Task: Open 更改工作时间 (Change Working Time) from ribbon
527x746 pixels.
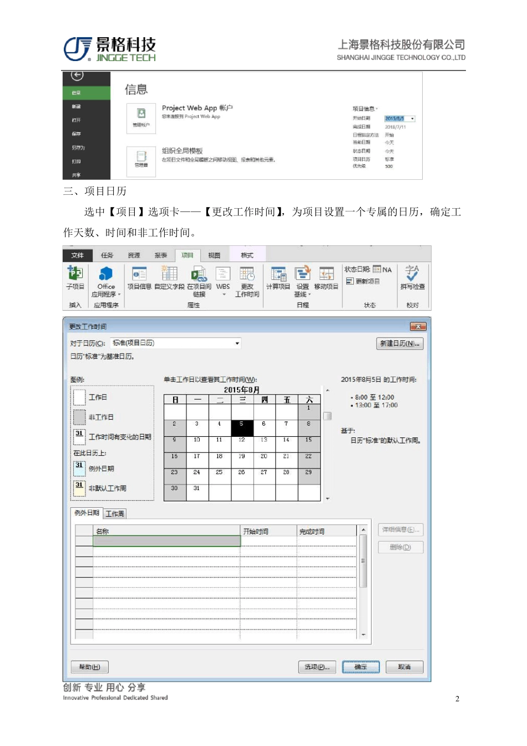Action: 247,281
